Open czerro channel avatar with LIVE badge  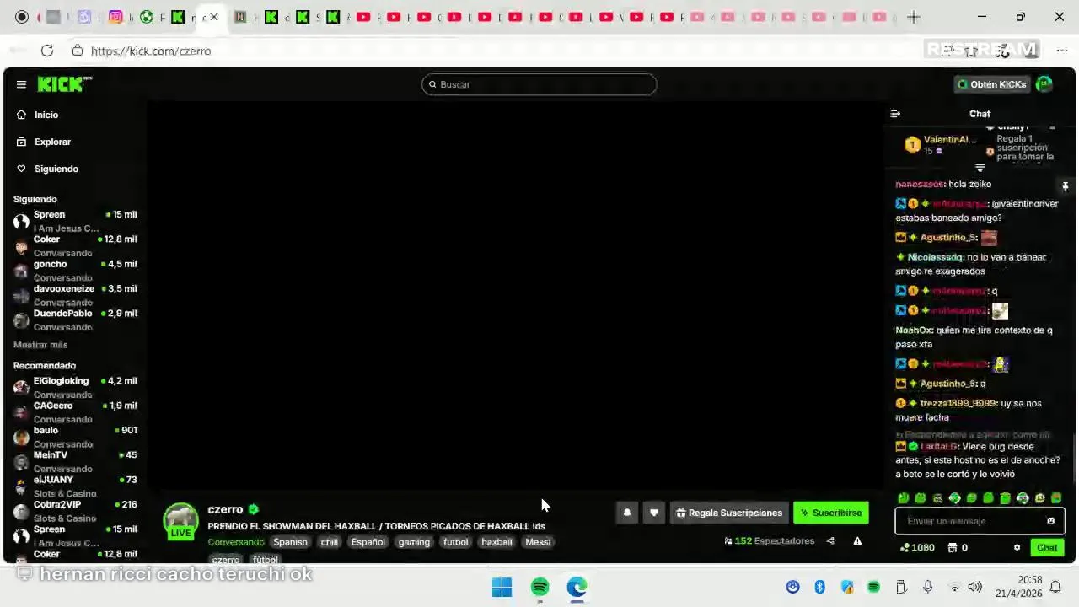(180, 521)
